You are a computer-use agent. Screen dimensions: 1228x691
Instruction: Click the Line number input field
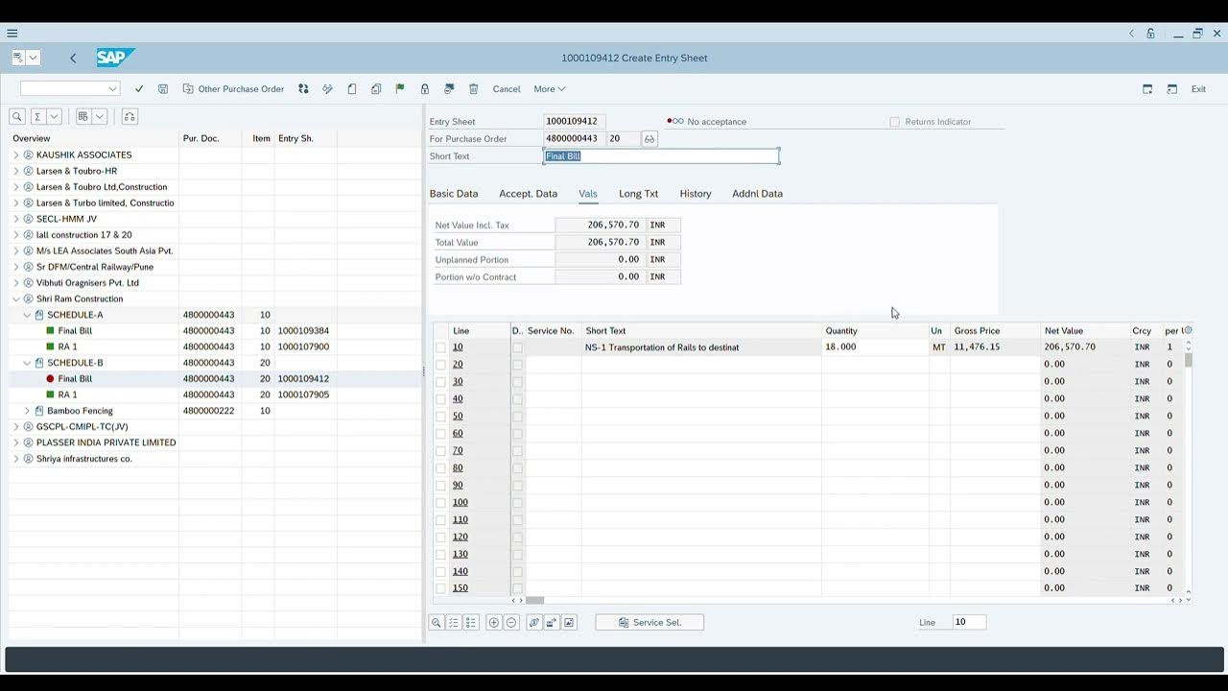(969, 622)
